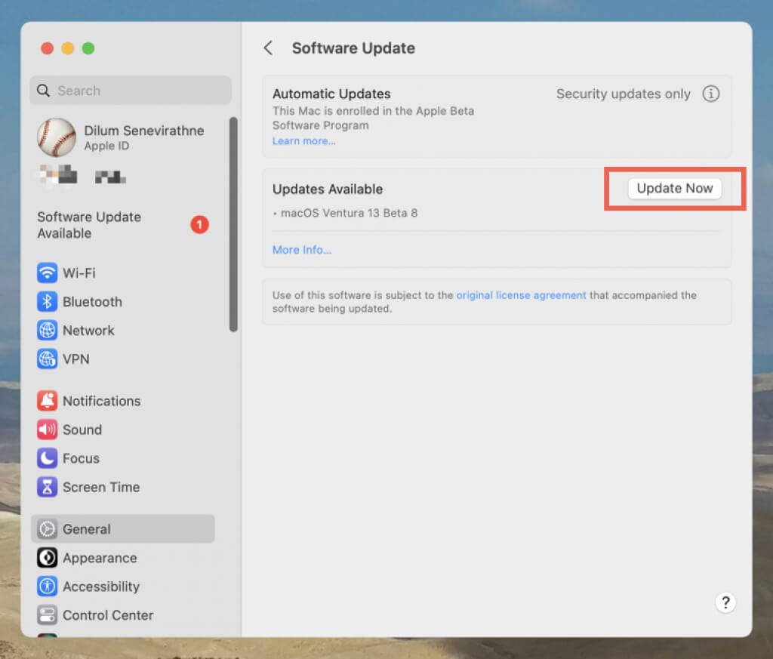773x659 pixels.
Task: Open Notifications settings label
Action: (102, 401)
